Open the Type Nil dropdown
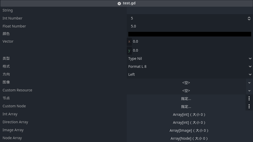The image size is (253, 142). 189,59
